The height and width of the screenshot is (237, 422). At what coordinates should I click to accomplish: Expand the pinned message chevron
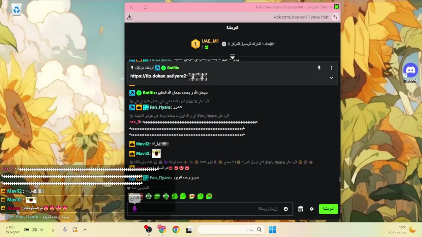(x=331, y=78)
